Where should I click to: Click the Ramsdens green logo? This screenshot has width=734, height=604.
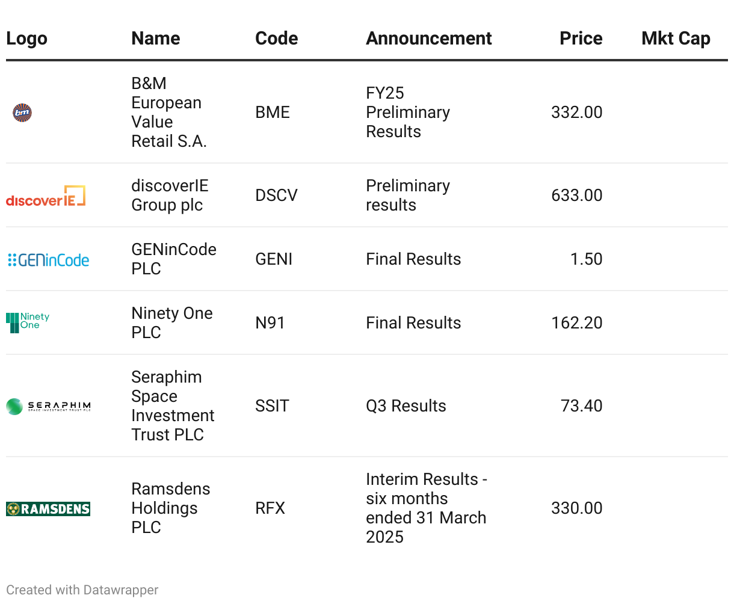[x=48, y=508]
